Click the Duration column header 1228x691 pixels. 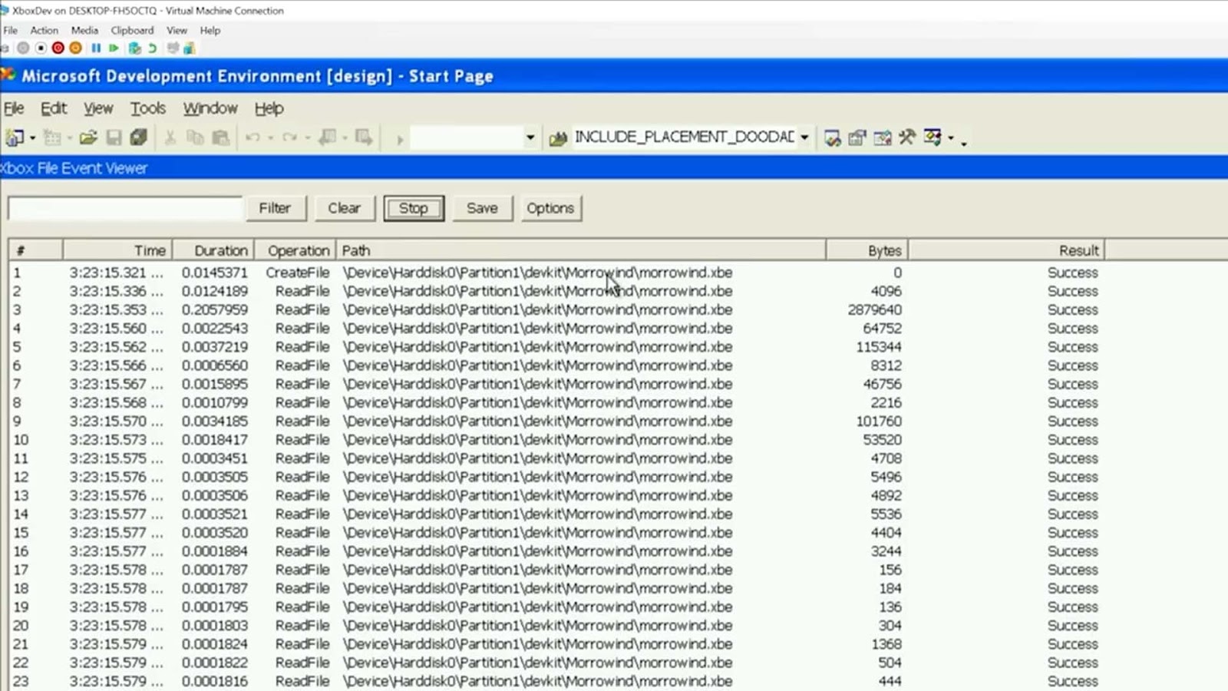pos(212,250)
